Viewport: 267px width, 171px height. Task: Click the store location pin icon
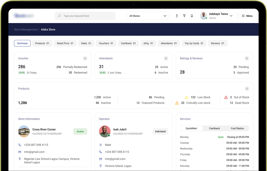coord(20,159)
